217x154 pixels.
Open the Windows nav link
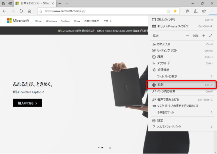[x=51, y=21]
